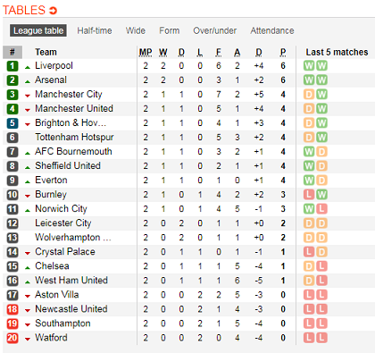This screenshot has width=375, height=353.
Task: Open the Wide table tab
Action: (x=136, y=30)
